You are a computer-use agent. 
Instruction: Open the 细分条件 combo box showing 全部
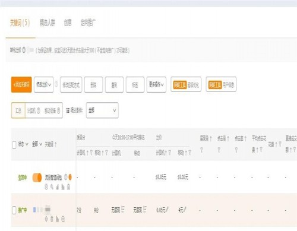tap(102, 110)
